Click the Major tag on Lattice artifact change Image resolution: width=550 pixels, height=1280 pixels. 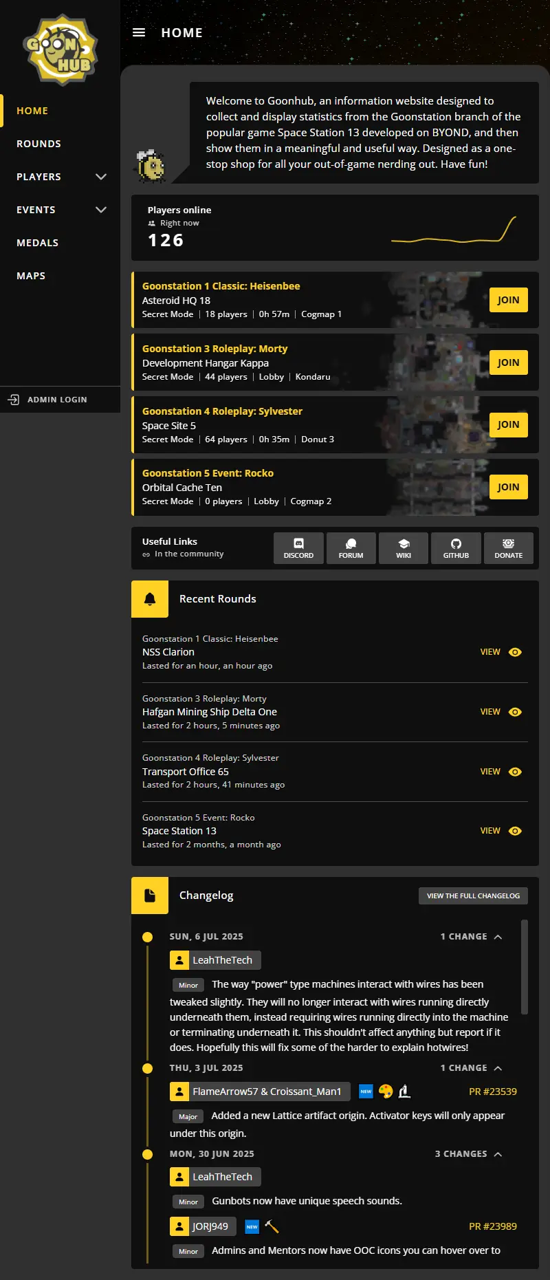(188, 1116)
